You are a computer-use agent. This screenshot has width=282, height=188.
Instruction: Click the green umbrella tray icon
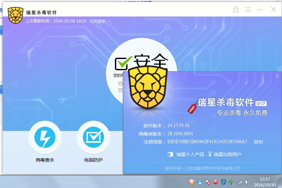point(231,182)
